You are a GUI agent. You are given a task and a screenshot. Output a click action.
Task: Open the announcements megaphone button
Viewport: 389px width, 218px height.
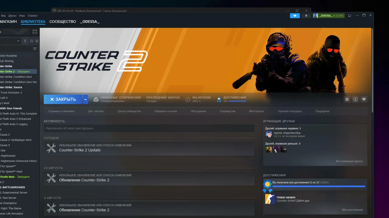coord(295,16)
